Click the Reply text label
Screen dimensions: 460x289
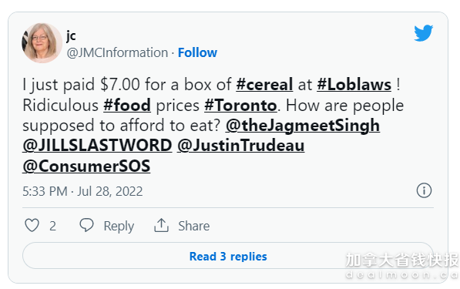click(x=119, y=227)
